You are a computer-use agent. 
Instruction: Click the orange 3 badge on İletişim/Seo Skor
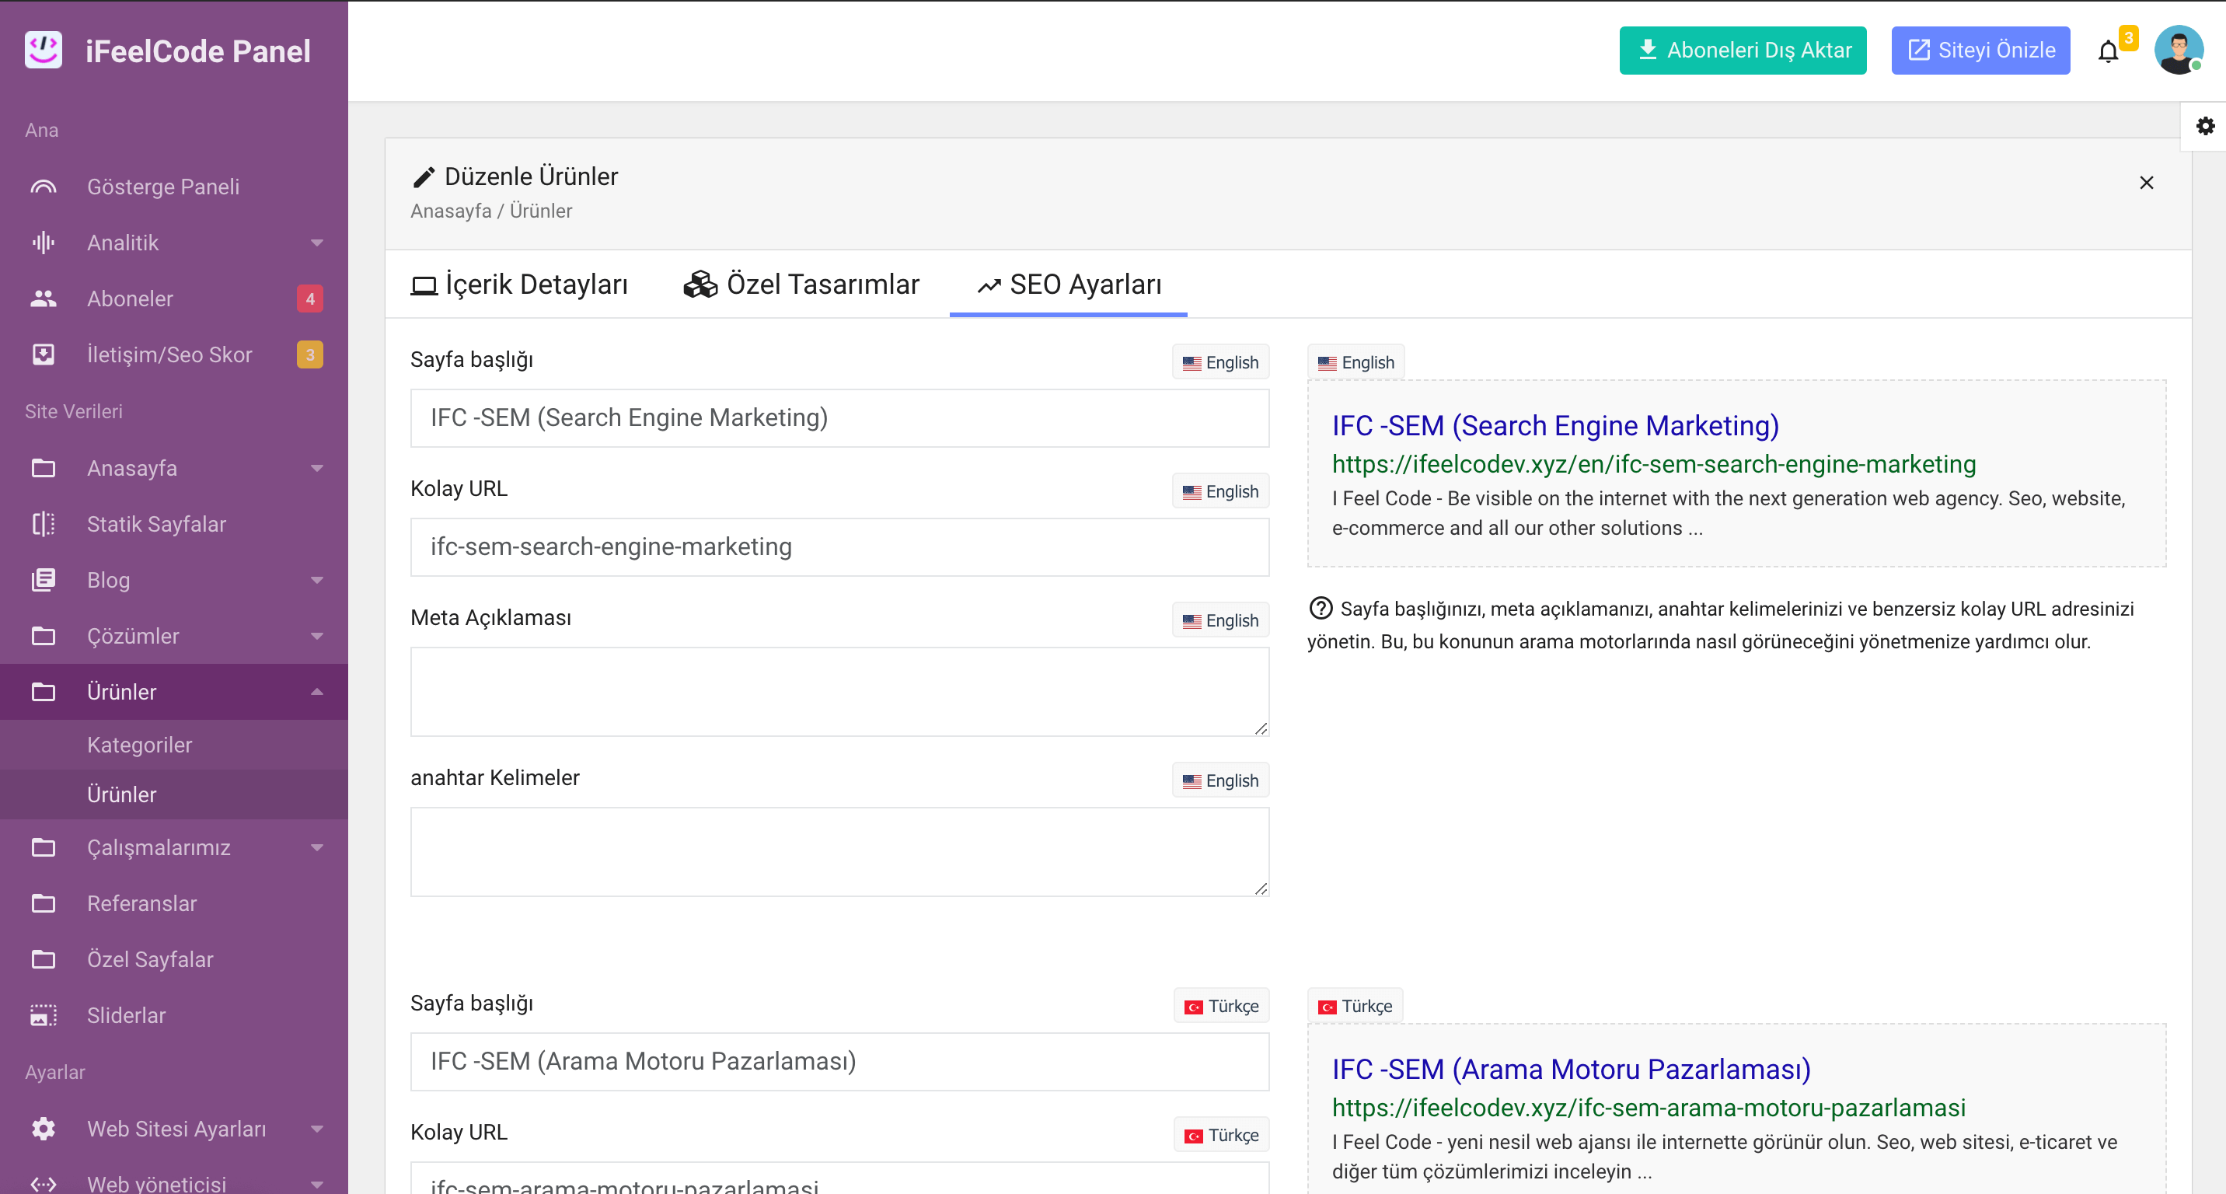pyautogui.click(x=309, y=354)
